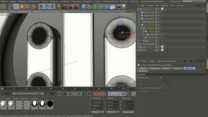The width and height of the screenshot is (208, 117).
Task: Open the Объект coordinate mode dropdown
Action: pos(97,112)
